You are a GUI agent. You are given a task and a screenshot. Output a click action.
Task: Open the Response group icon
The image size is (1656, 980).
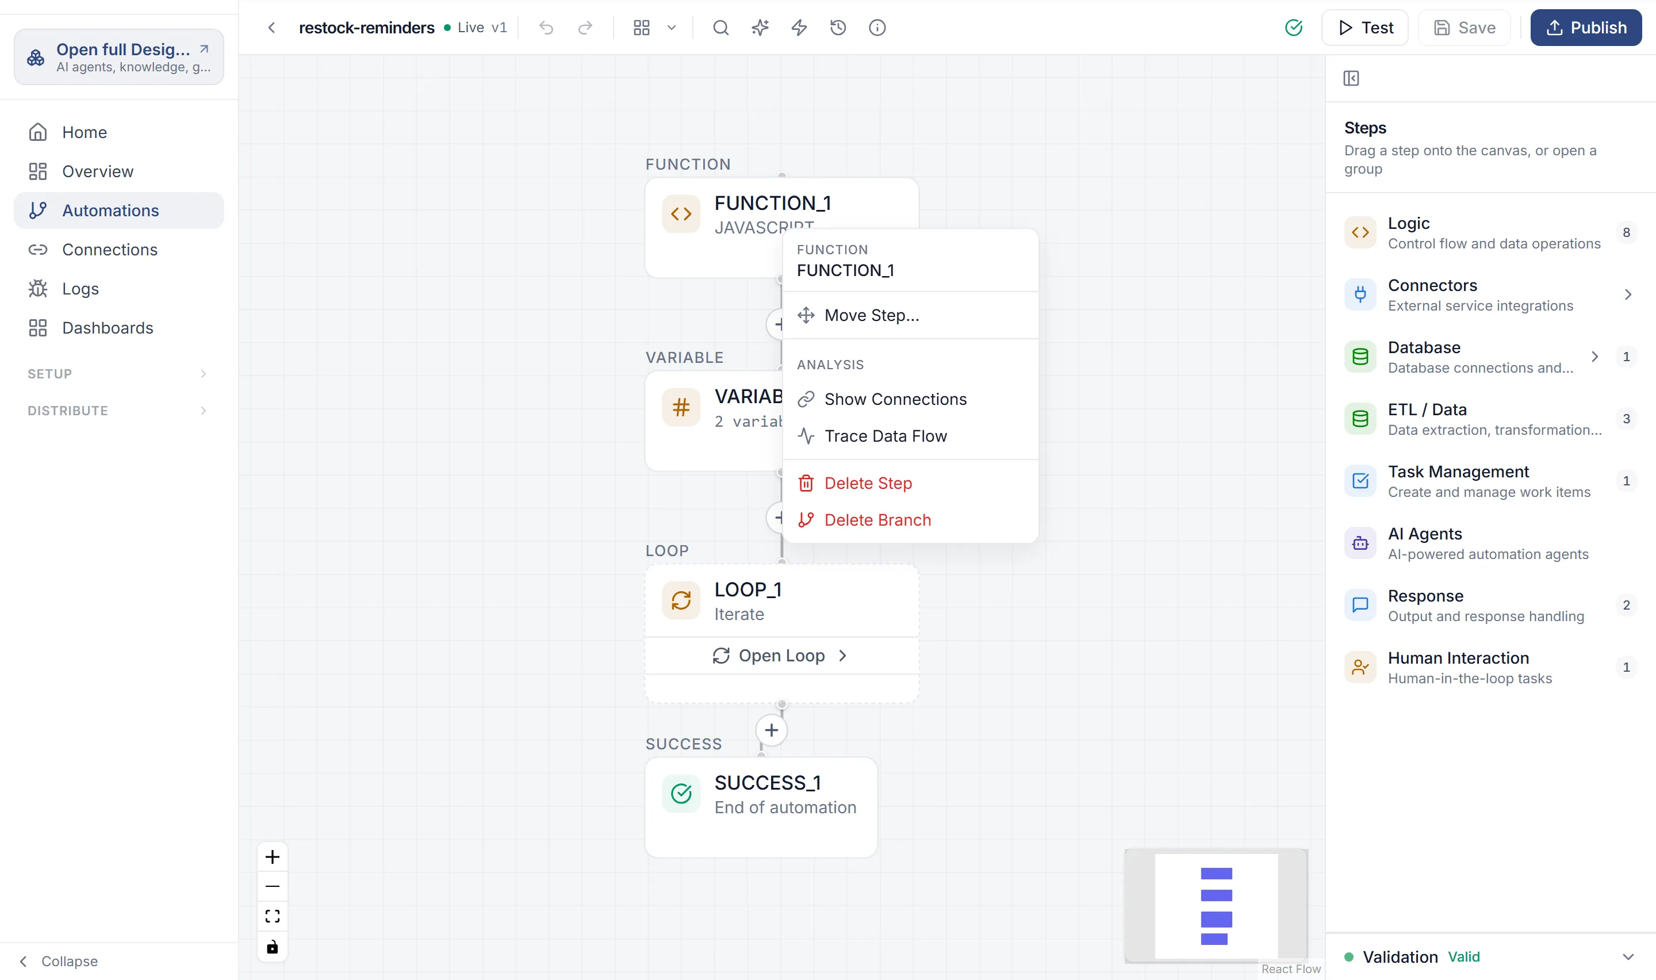(x=1360, y=605)
